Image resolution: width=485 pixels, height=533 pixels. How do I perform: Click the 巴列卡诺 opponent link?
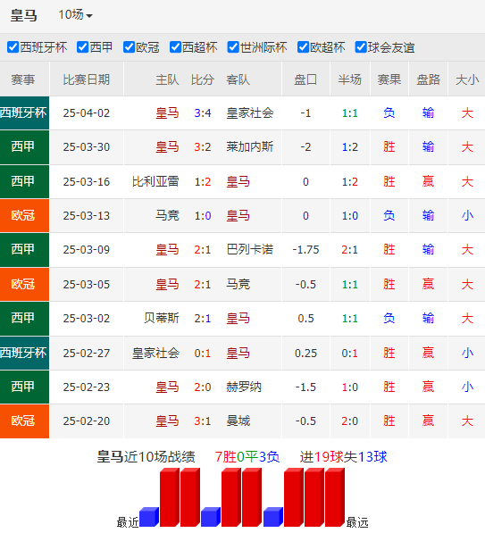(250, 249)
